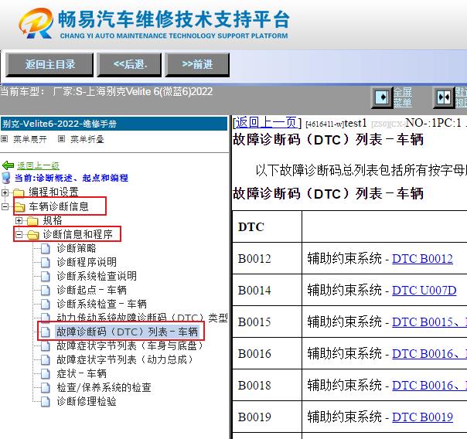Screen dimensions: 467x439
Task: Go back with the <<后退 button
Action: pos(129,65)
